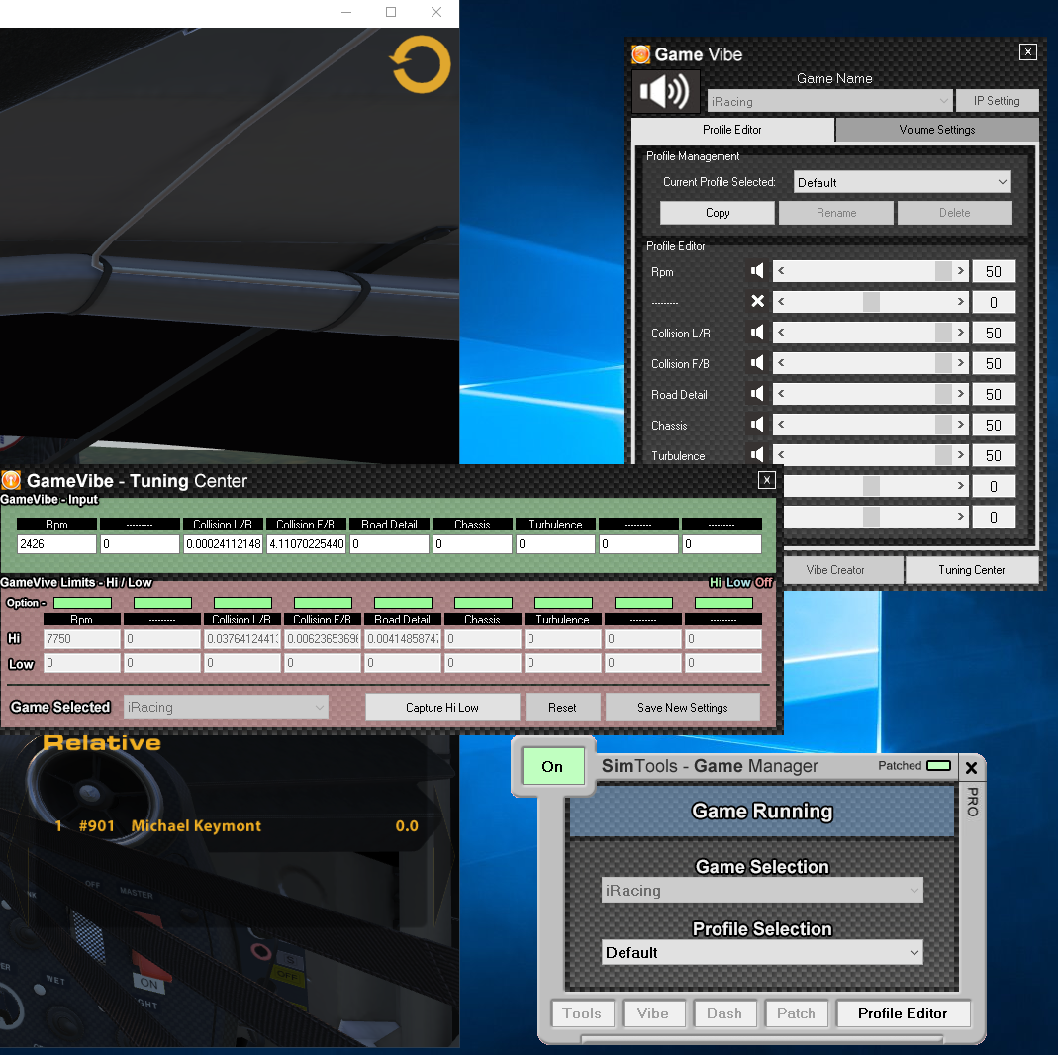Click the orange reload arrow in game window
Screen dimensions: 1058x1055
pyautogui.click(x=421, y=64)
